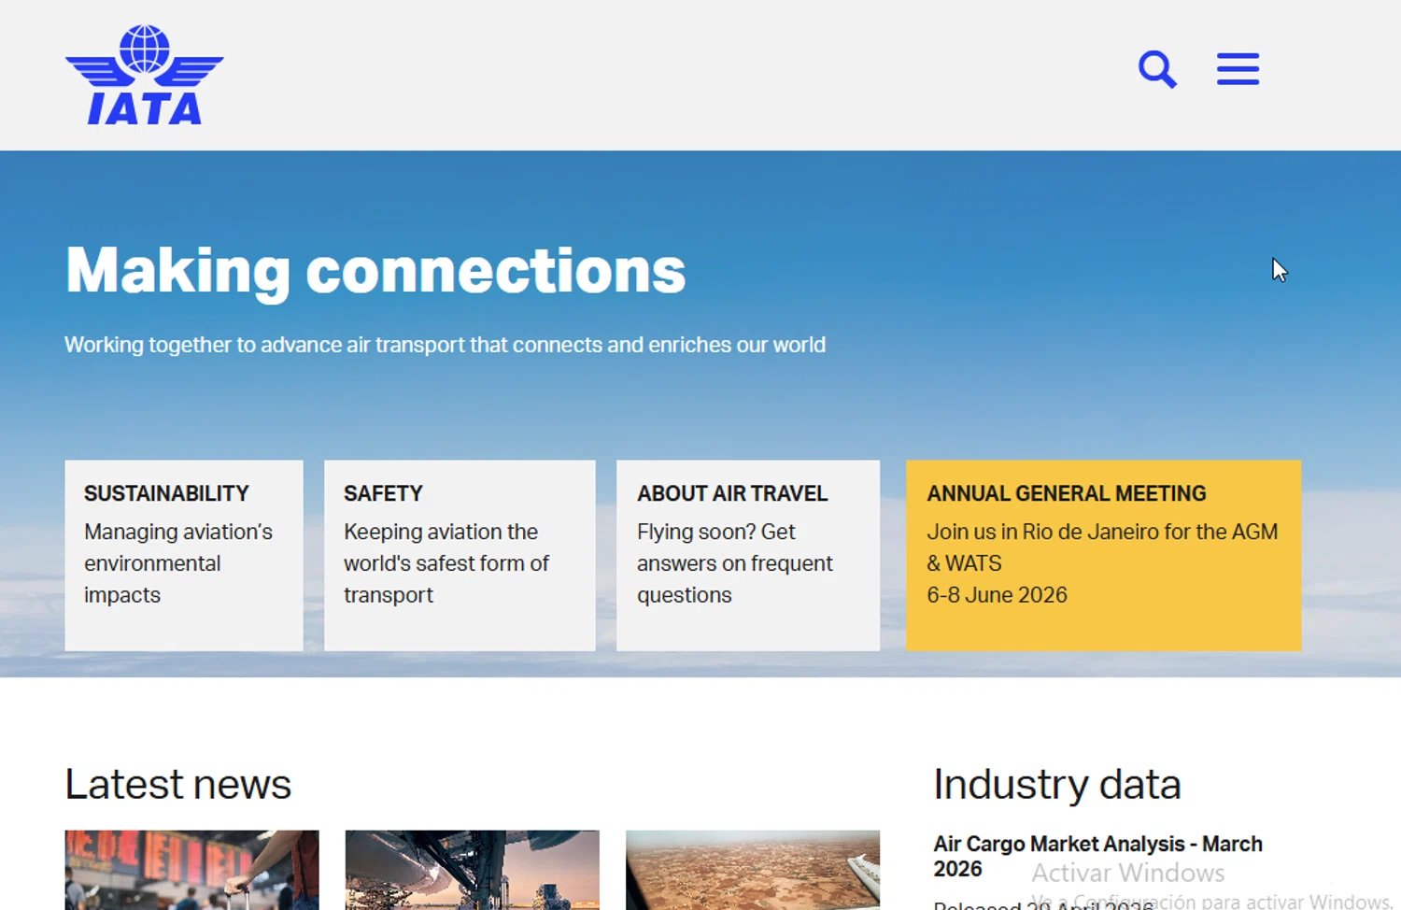Image resolution: width=1401 pixels, height=910 pixels.
Task: Open the Safety card
Action: (x=460, y=555)
